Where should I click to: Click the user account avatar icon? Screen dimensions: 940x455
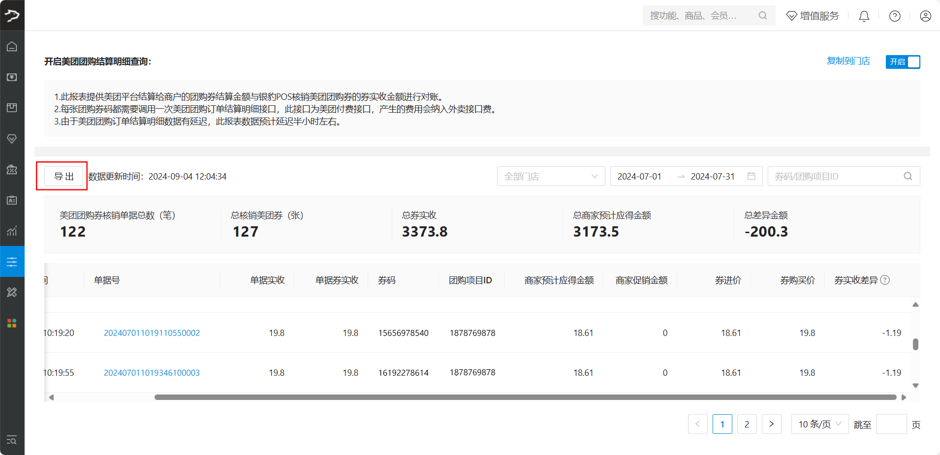coord(925,16)
